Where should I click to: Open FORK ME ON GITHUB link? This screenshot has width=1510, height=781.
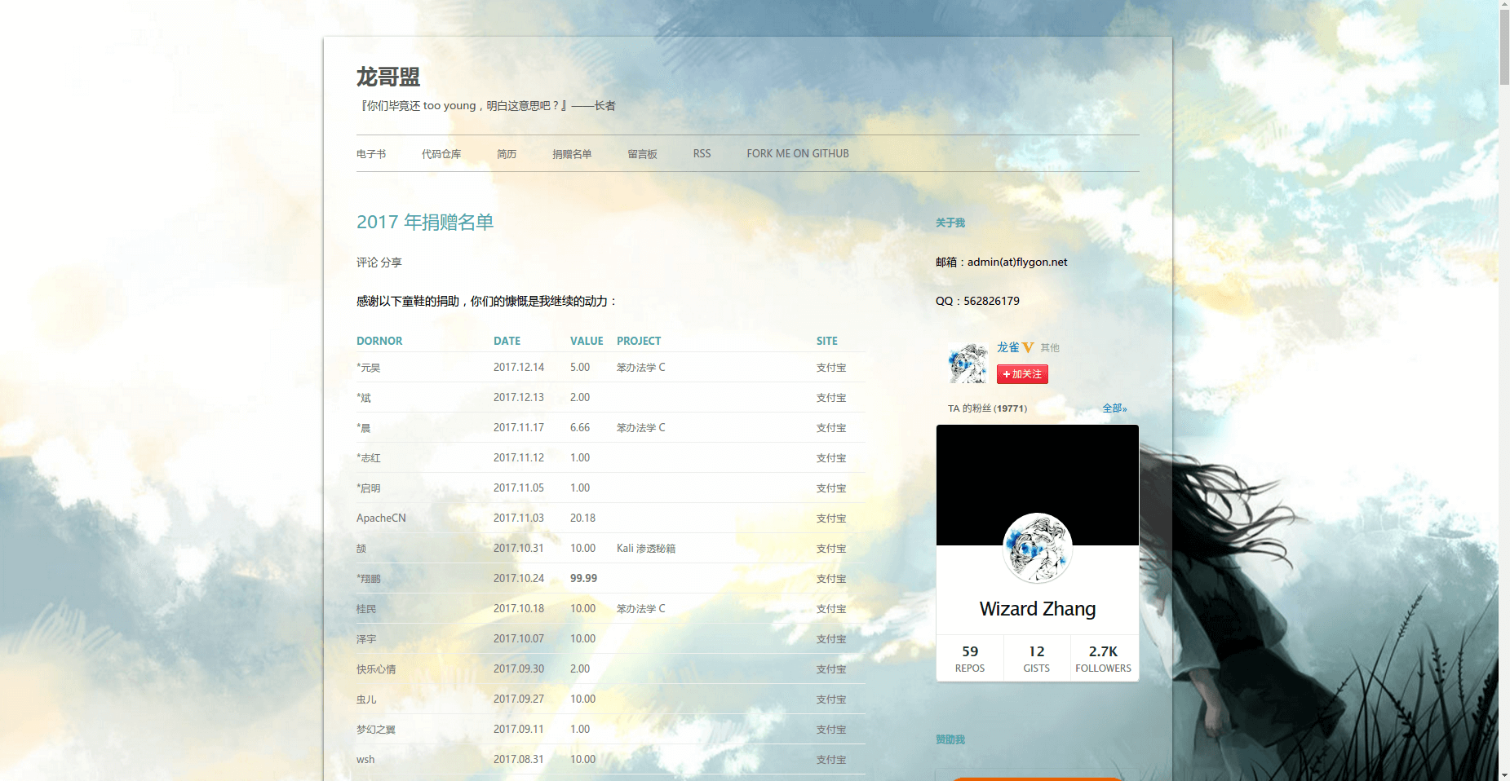pyautogui.click(x=798, y=153)
